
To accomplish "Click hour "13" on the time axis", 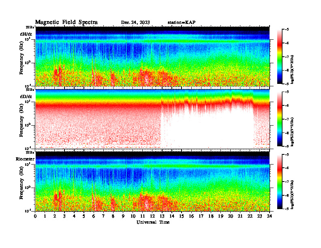I will [x=162, y=216].
